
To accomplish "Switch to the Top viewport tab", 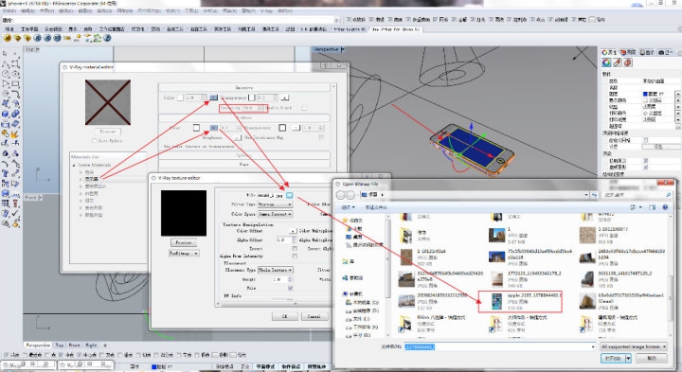I will (59, 345).
